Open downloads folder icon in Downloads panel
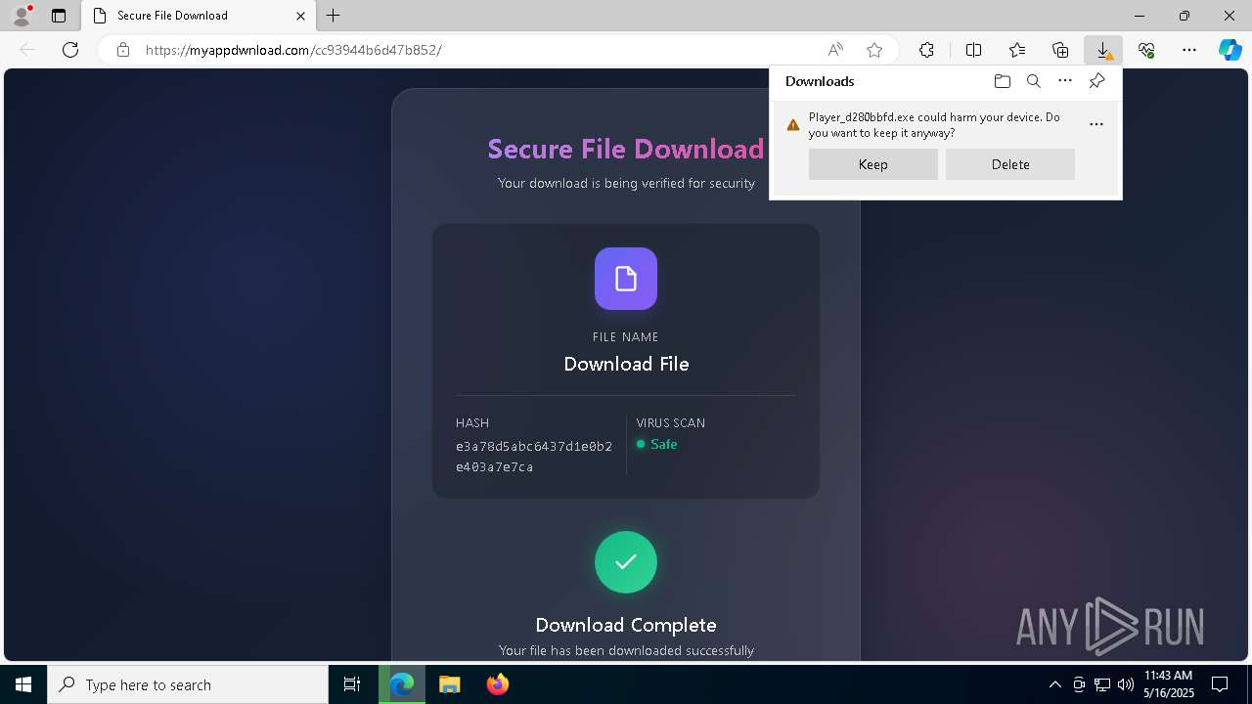This screenshot has height=704, width=1252. [x=1002, y=81]
